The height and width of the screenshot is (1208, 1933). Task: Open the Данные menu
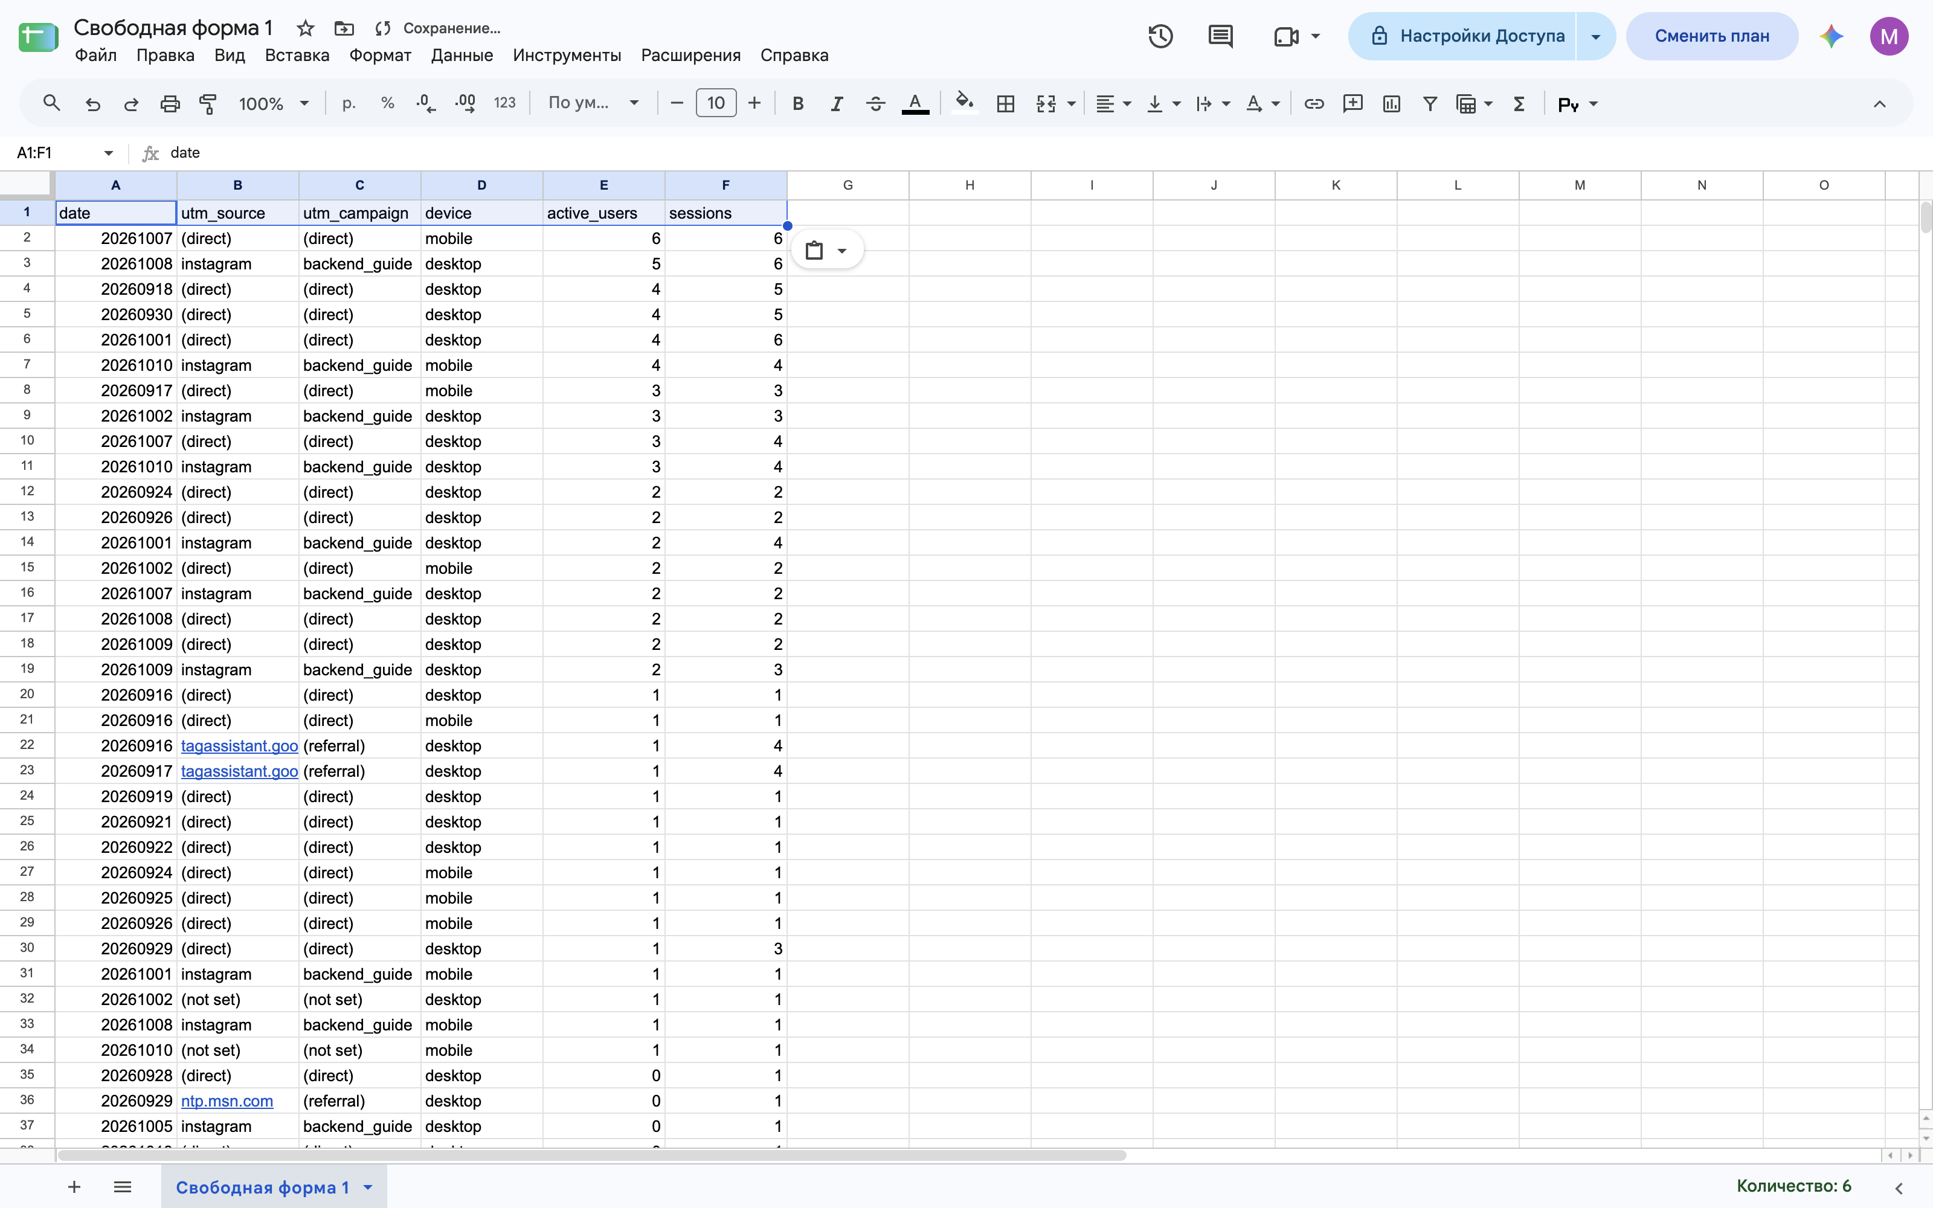pos(462,55)
